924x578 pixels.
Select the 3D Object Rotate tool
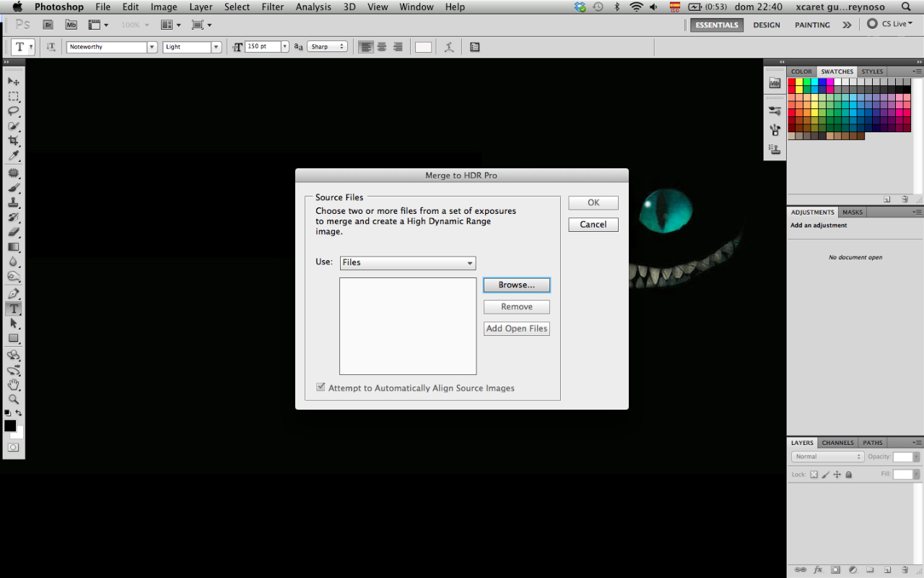click(x=14, y=355)
